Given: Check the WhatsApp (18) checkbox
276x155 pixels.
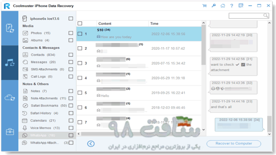Looking at the screenshot, I should pos(71,135).
